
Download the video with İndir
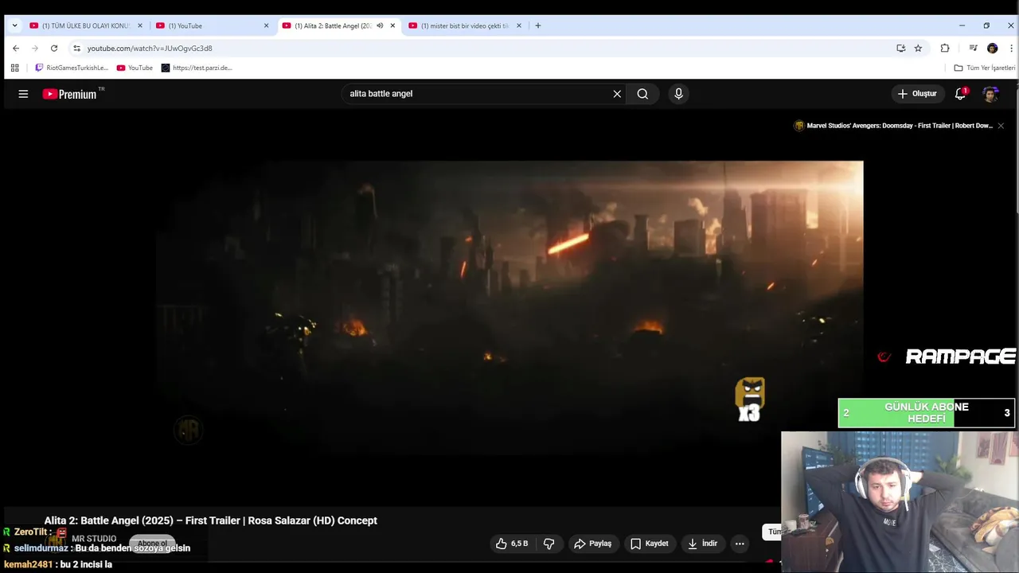point(703,544)
